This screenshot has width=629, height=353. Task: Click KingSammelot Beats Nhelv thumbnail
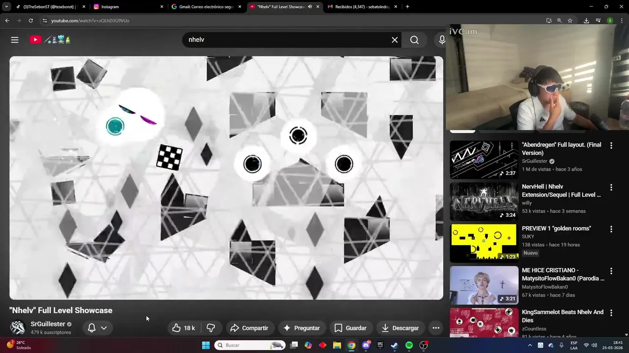pos(484,323)
